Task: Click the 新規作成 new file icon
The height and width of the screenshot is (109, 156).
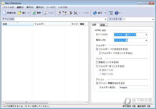Action: click(x=4, y=13)
